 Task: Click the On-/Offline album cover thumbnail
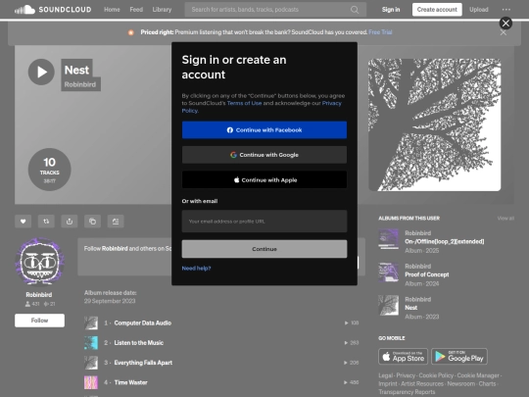(x=388, y=239)
